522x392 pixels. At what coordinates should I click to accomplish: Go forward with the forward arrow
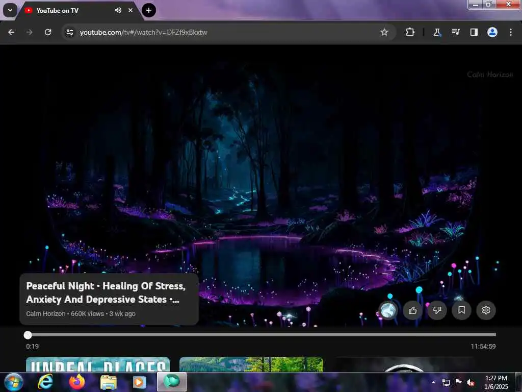30,32
